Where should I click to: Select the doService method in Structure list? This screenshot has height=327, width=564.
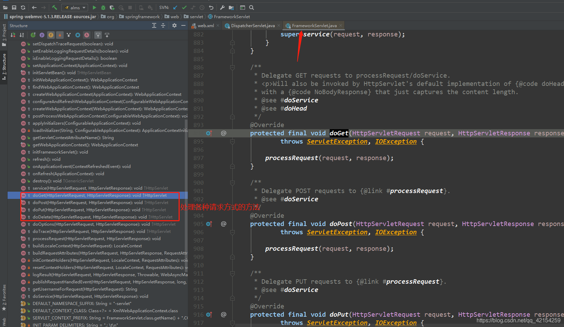coord(98,296)
